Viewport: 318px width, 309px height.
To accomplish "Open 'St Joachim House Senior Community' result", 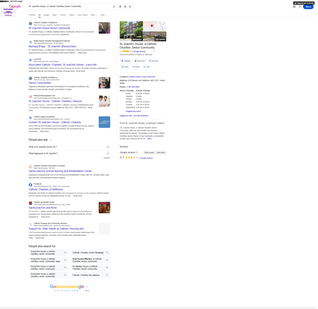I will [x=50, y=28].
